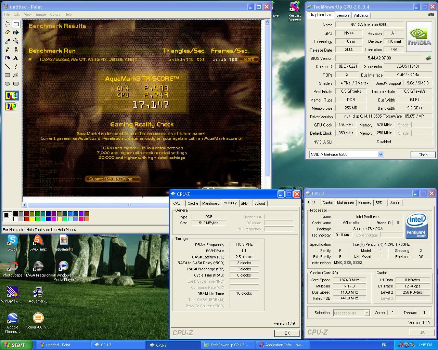This screenshot has height=350, width=438.
Task: Open the Processor #1 selection dropdown
Action: tap(367, 313)
